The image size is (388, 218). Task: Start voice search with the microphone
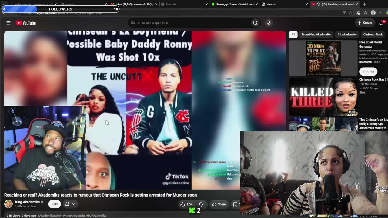tap(269, 23)
